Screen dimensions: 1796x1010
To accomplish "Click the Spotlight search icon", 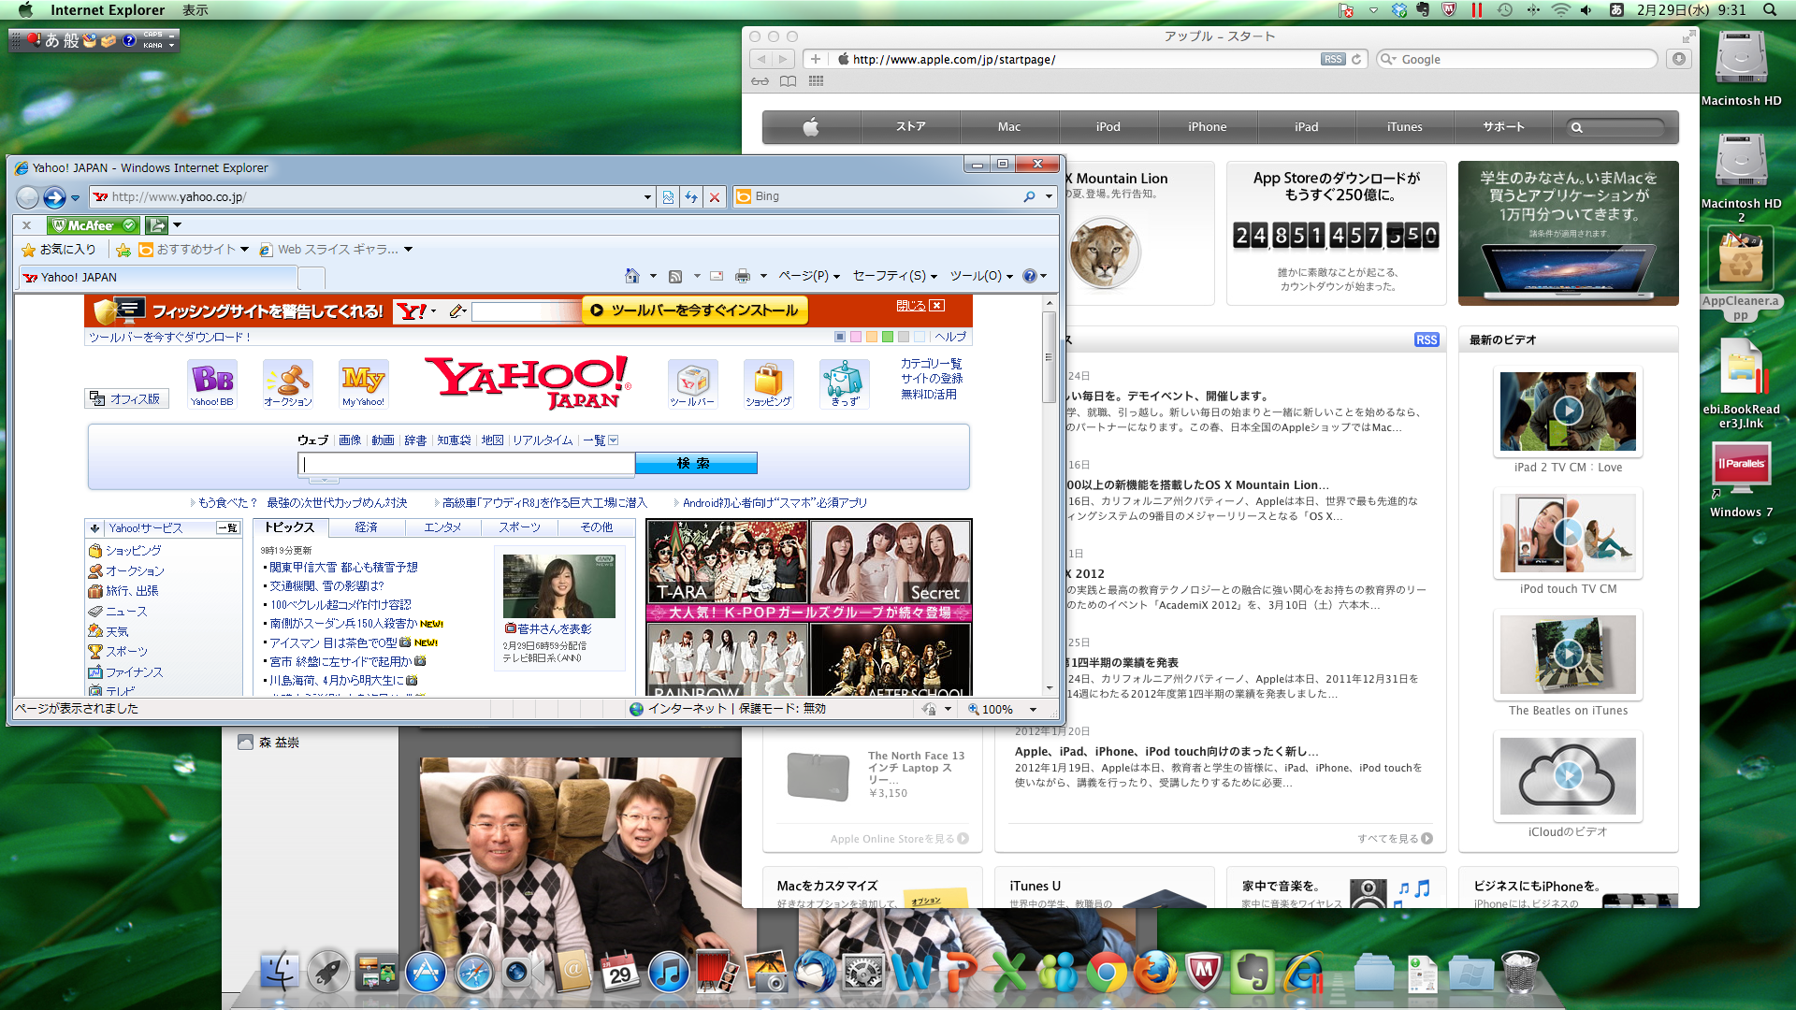I will click(x=1770, y=10).
